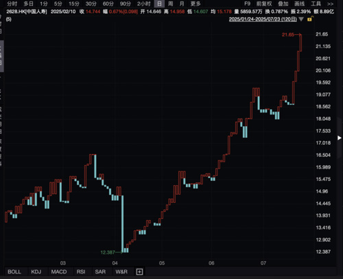This screenshot has width=343, height=279.
Task: Toggle the lock icon beside date range
Action: pos(310,19)
